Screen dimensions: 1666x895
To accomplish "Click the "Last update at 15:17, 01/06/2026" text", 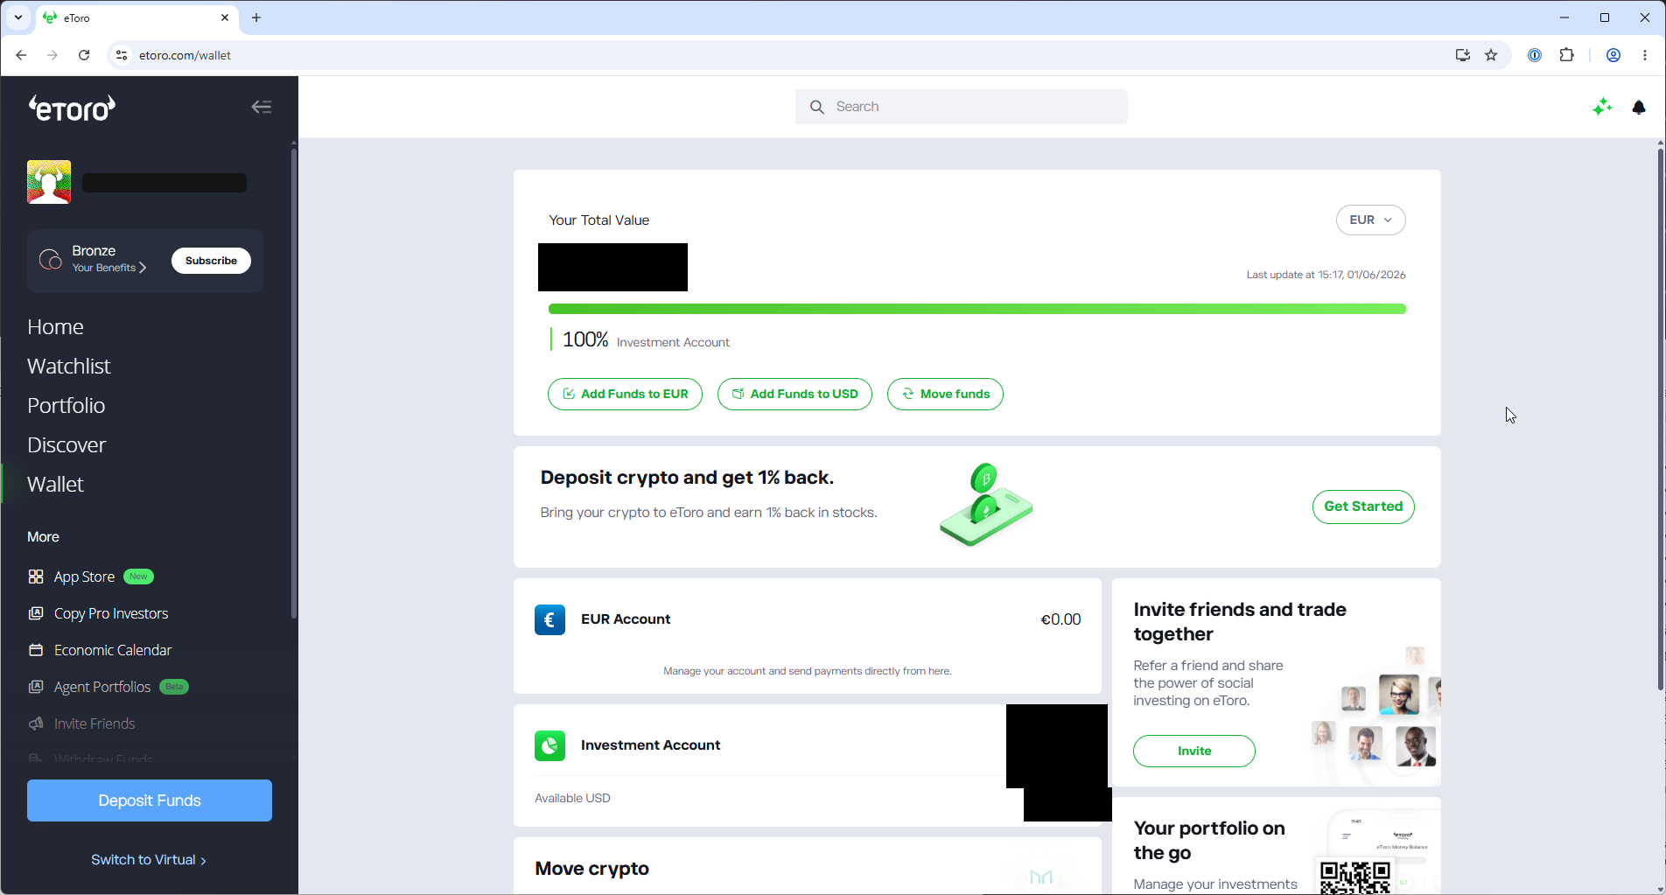I will point(1326,275).
